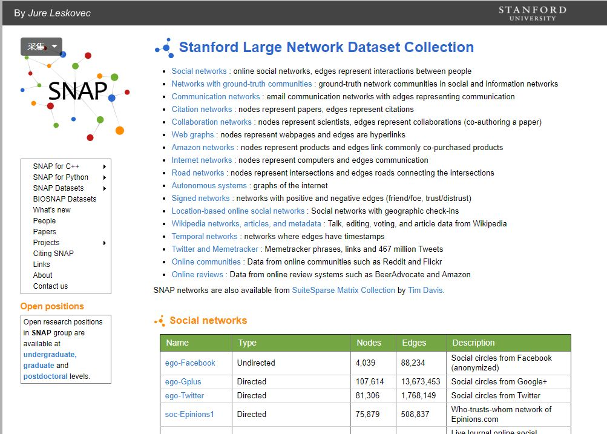This screenshot has width=607, height=434.
Task: Expand the SNAP Datasets submenu arrow
Action: pyautogui.click(x=105, y=188)
